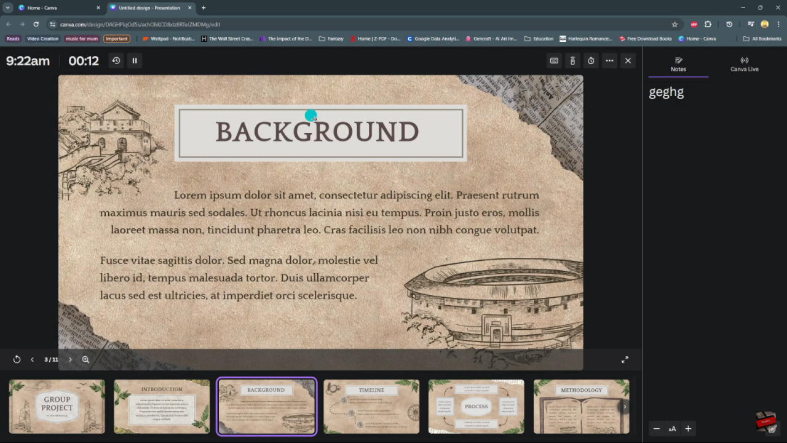
Task: Reset the presentation timer
Action: pos(116,60)
